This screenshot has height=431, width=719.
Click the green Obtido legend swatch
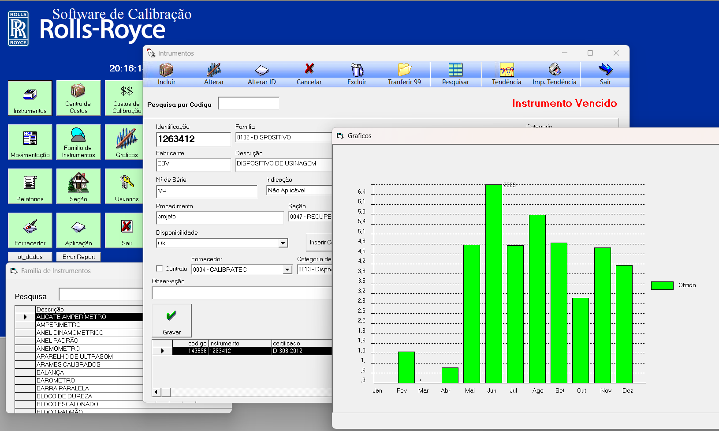click(662, 285)
